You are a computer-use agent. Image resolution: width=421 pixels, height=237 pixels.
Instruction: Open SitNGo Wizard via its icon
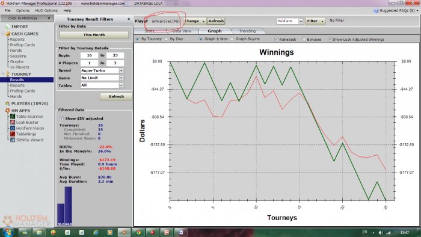[13, 140]
